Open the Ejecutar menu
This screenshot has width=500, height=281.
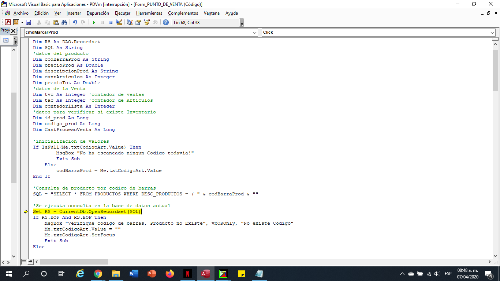pos(123,13)
